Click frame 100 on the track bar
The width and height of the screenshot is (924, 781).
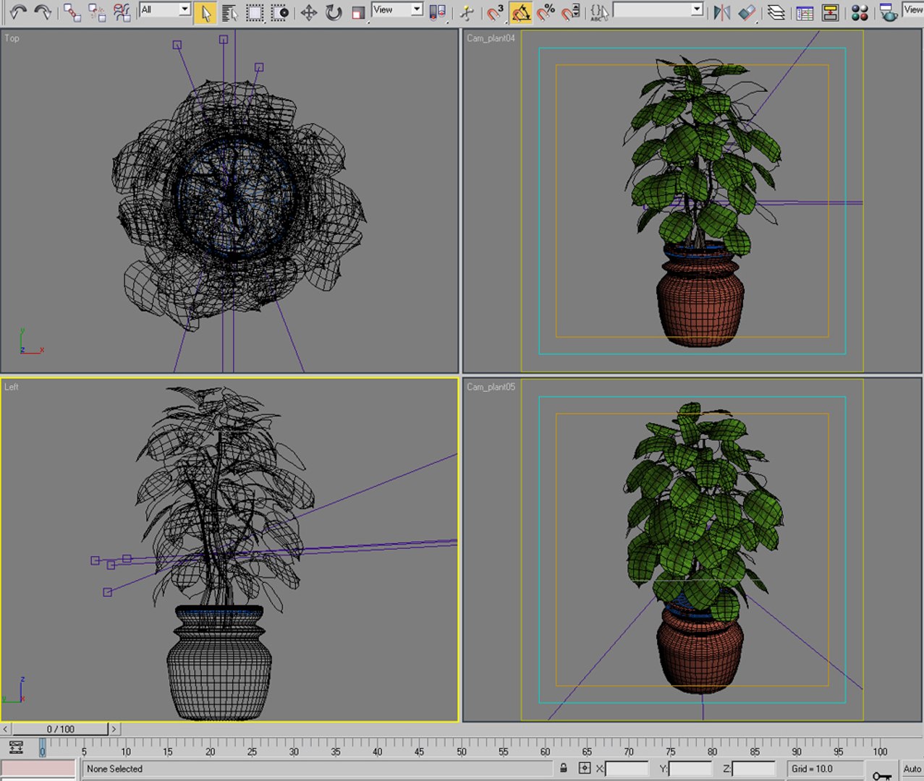880,747
